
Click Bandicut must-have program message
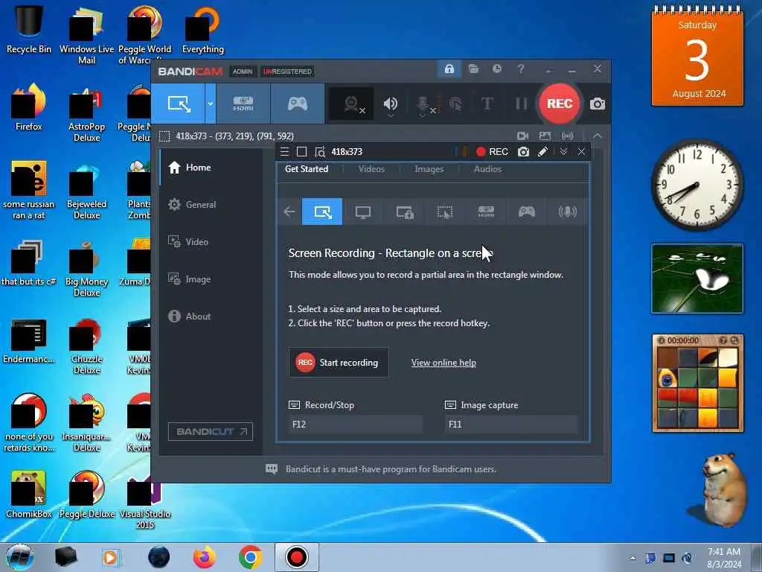pos(391,469)
